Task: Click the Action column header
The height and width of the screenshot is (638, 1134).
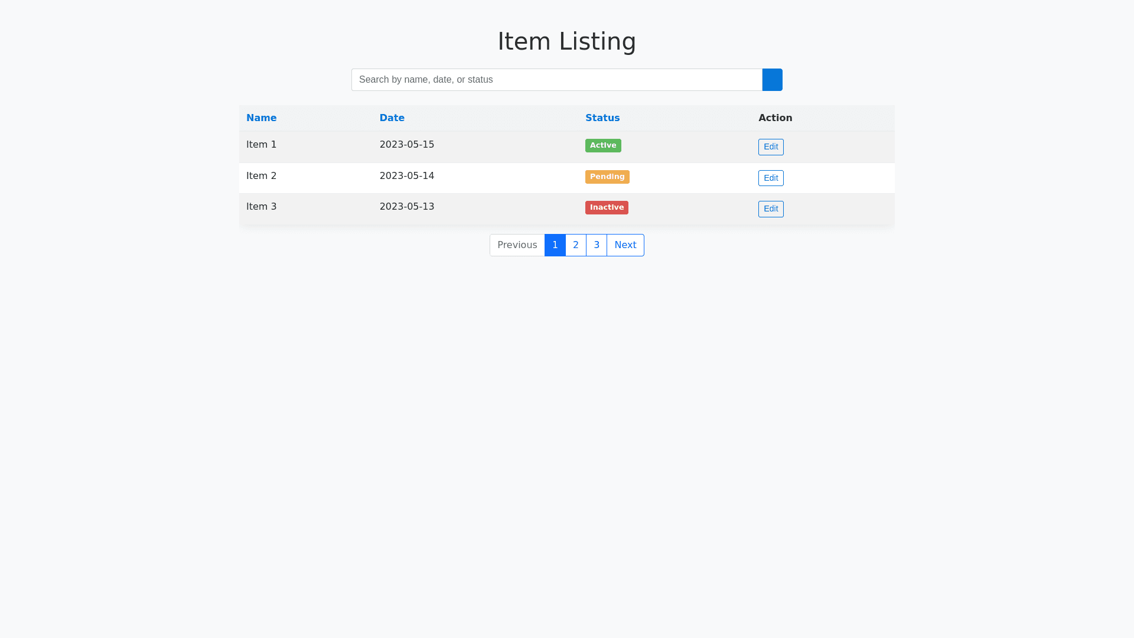Action: click(x=775, y=118)
